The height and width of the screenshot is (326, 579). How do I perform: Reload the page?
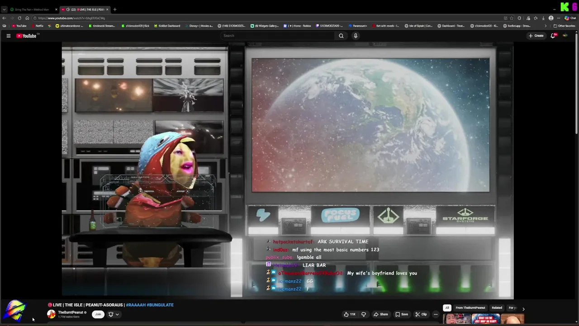[x=19, y=18]
